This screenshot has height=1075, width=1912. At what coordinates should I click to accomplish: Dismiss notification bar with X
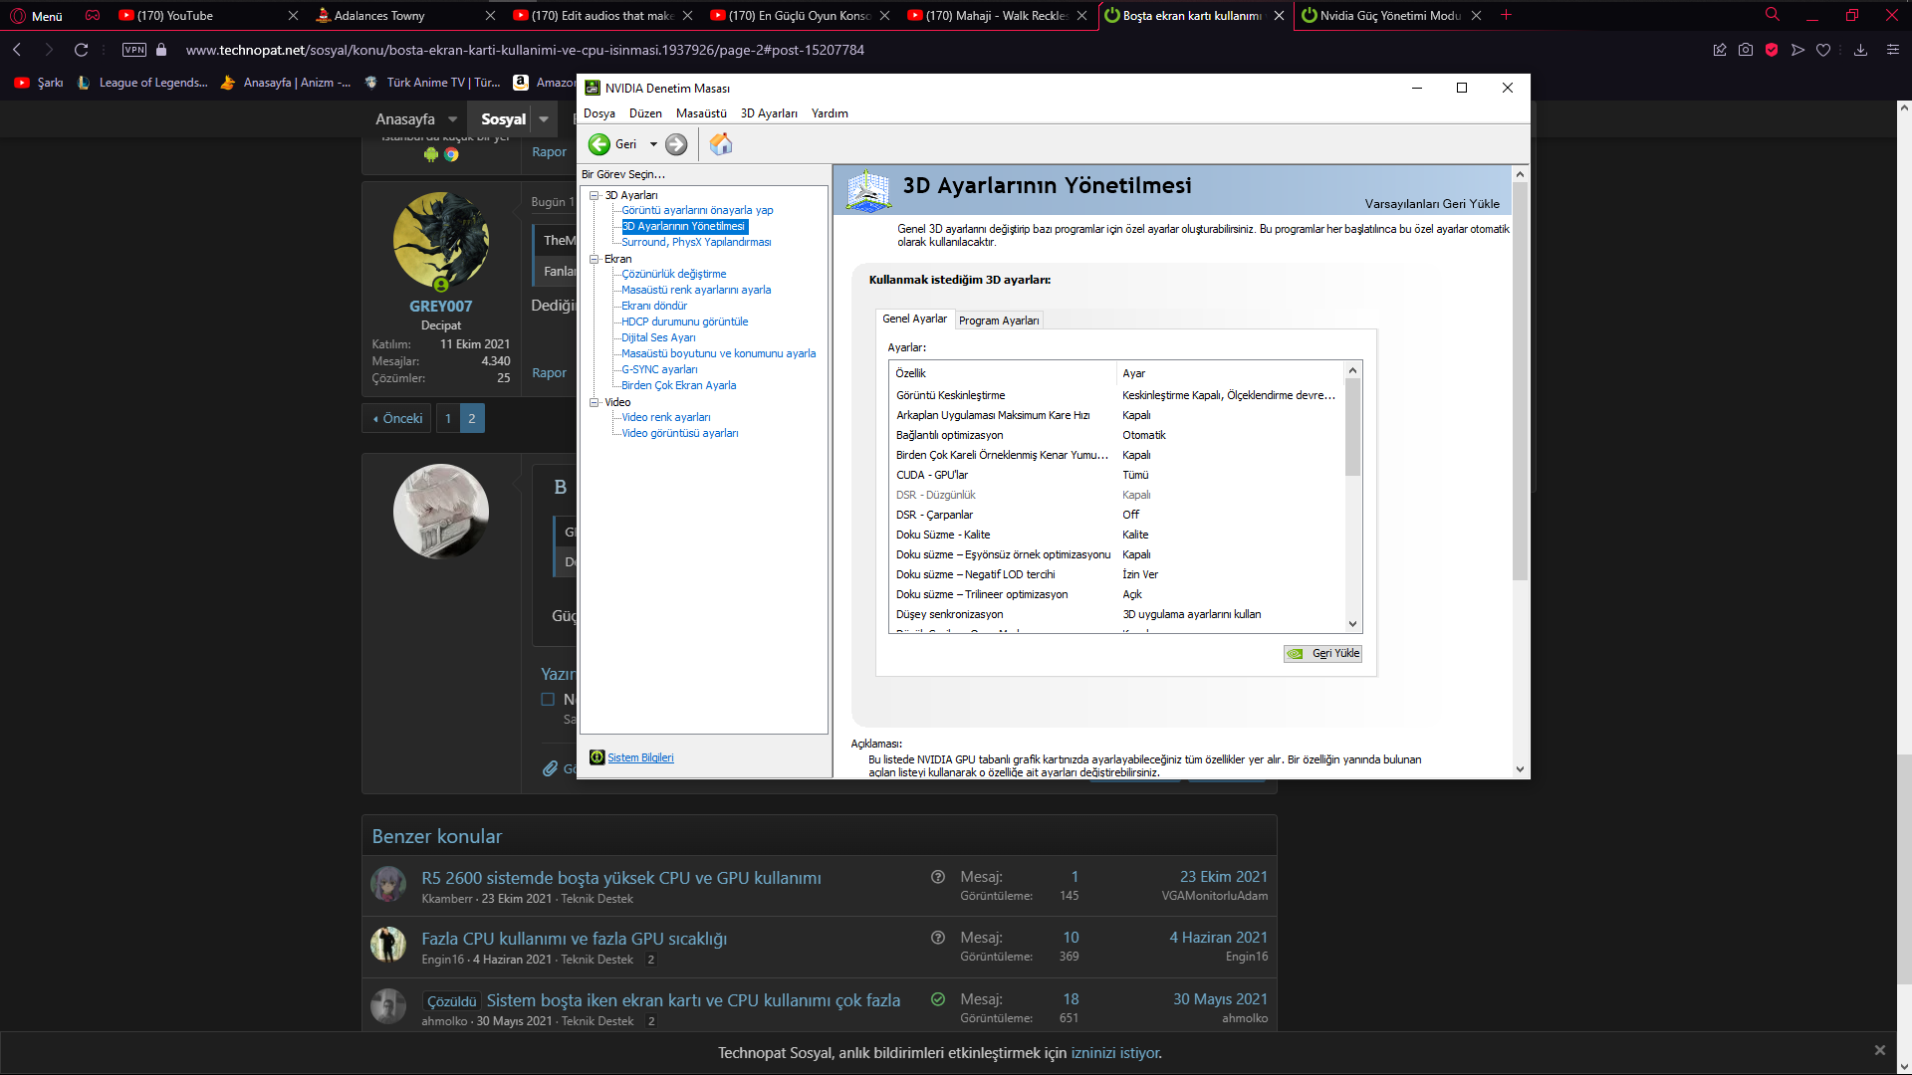pyautogui.click(x=1880, y=1050)
